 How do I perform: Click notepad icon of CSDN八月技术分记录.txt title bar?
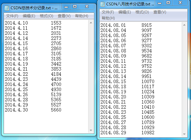(102, 4)
